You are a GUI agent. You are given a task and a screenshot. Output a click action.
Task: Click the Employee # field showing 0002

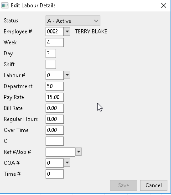click(55, 32)
